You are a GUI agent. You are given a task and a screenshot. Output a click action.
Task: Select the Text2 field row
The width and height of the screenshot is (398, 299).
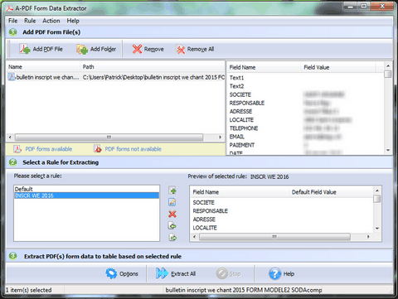(x=305, y=86)
